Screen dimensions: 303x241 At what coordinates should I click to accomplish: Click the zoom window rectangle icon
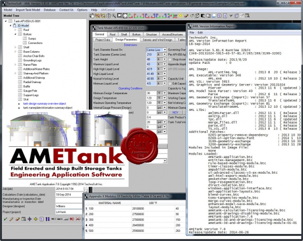tap(119, 16)
